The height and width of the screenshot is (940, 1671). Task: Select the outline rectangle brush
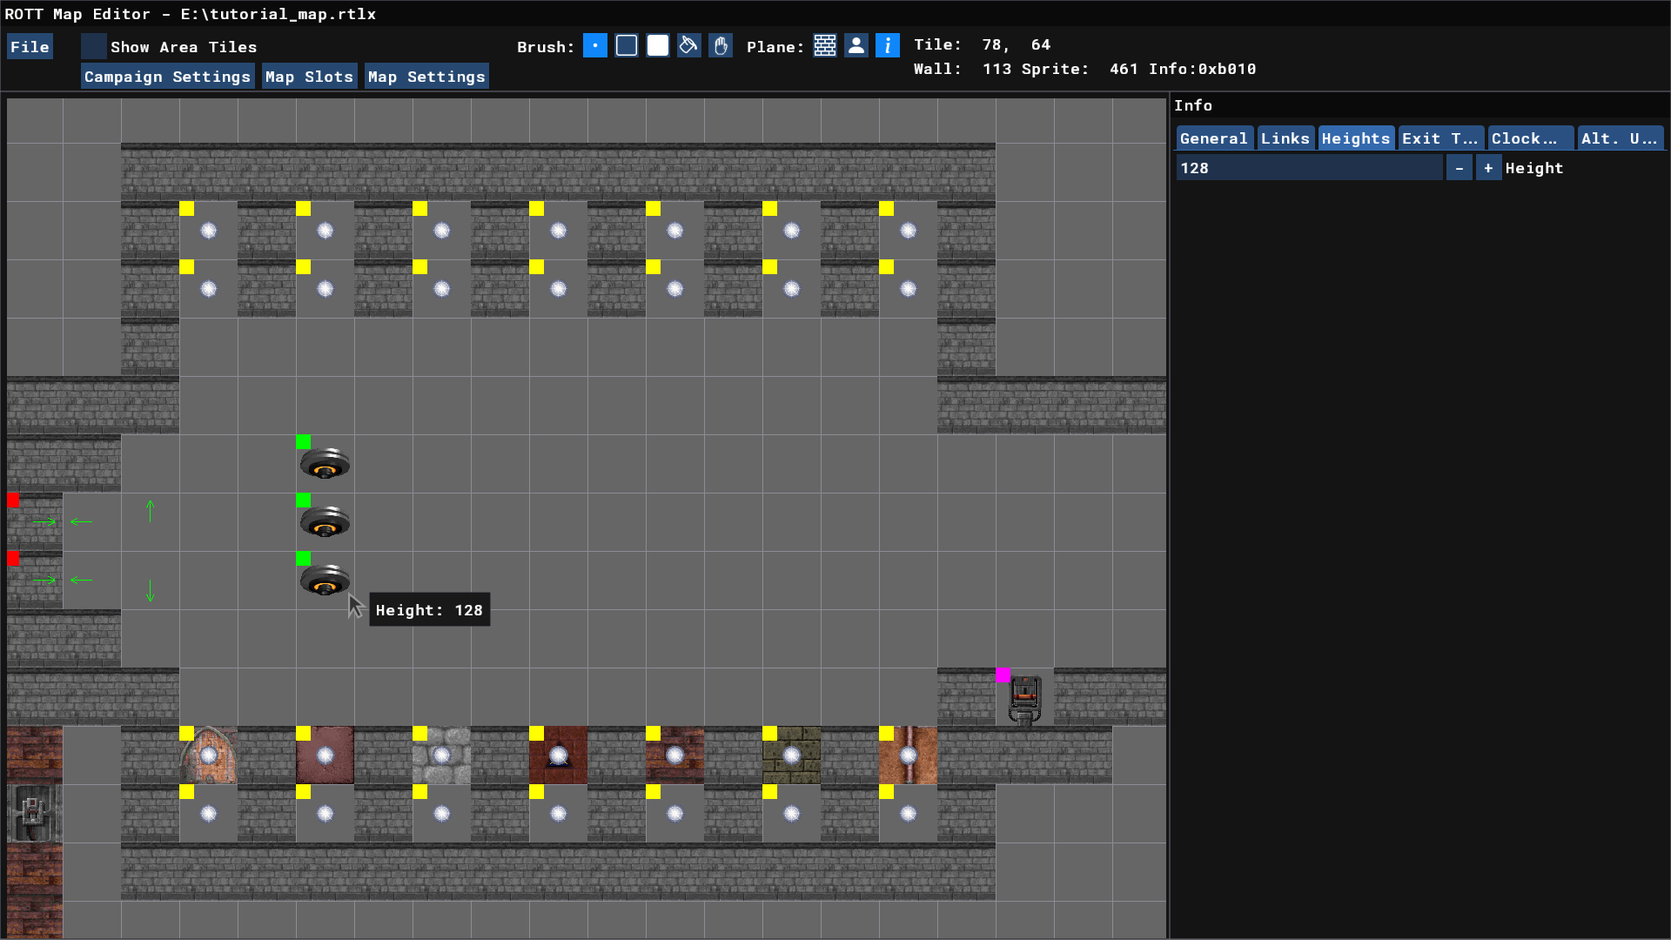627,46
